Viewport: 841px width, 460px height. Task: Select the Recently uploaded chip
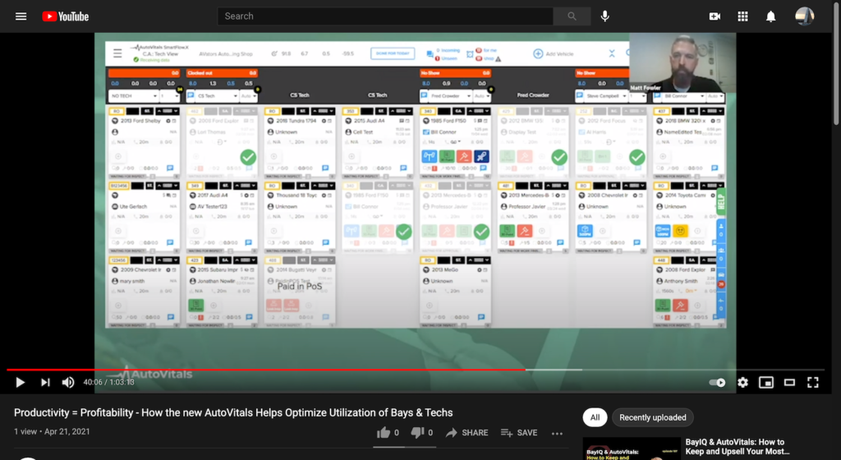pos(653,417)
